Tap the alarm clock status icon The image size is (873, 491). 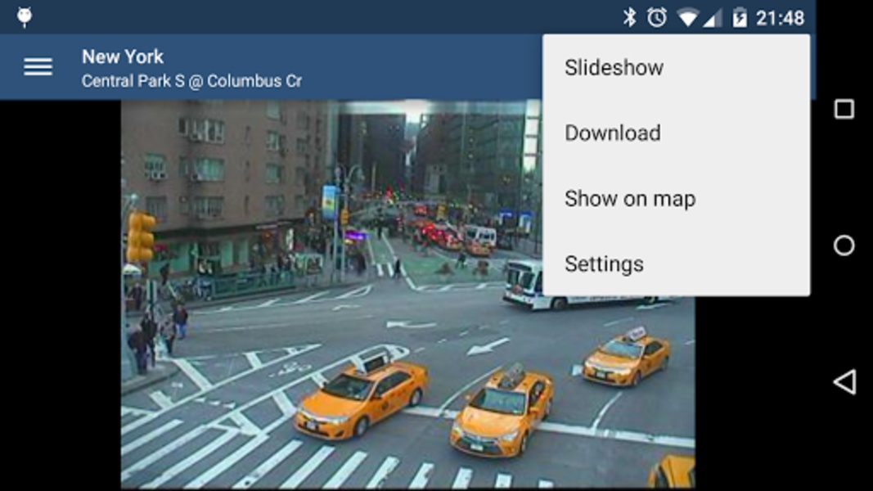657,17
